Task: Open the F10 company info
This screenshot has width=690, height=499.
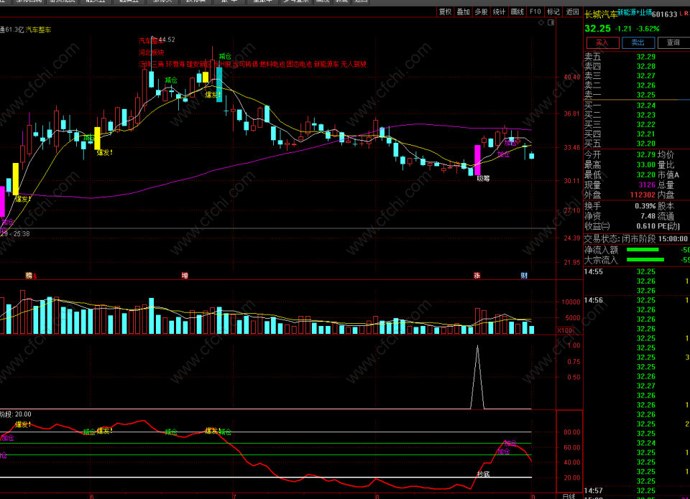Action: point(535,12)
